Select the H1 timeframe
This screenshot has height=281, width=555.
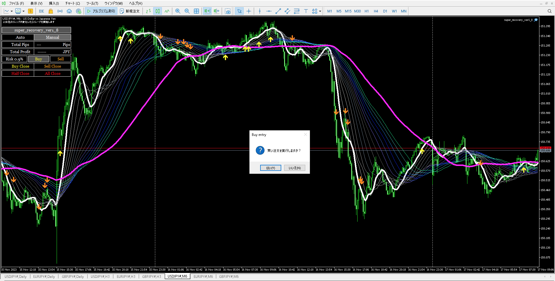367,11
